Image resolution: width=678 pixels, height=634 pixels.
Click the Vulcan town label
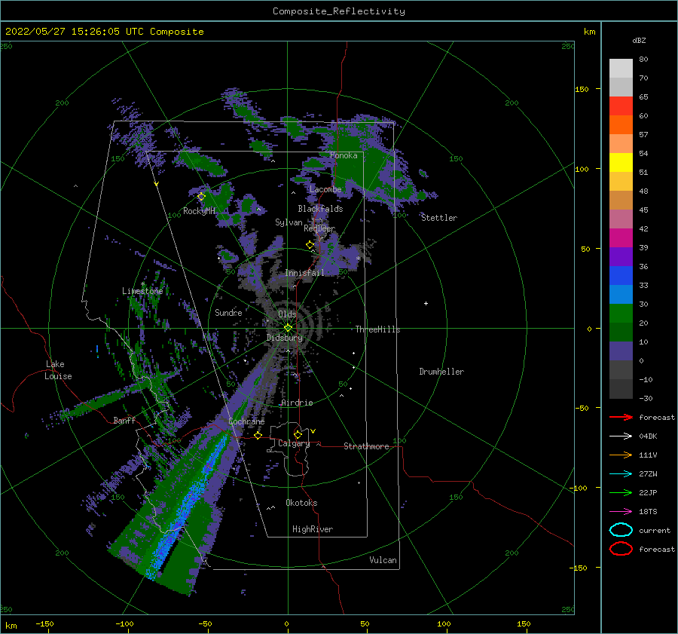[x=383, y=560]
